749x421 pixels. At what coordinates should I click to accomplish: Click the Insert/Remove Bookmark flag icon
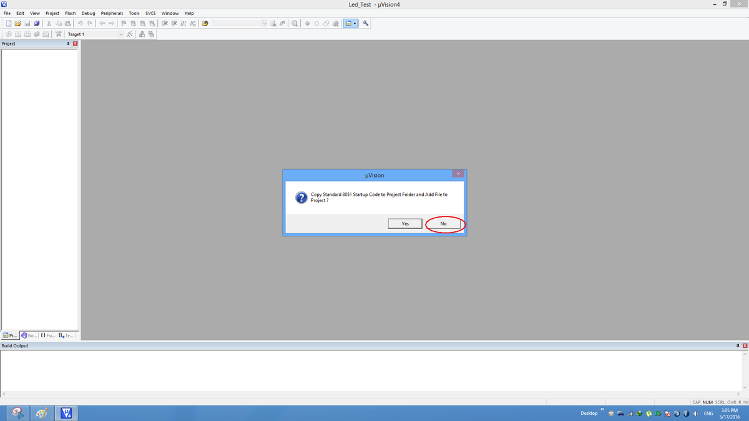pos(124,24)
